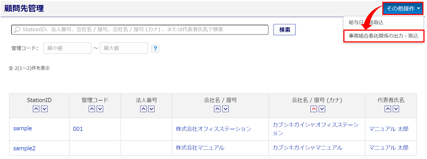Viewport: 427px width, 159px height.
Task: Sort StationID column descending
Action: pos(44,109)
